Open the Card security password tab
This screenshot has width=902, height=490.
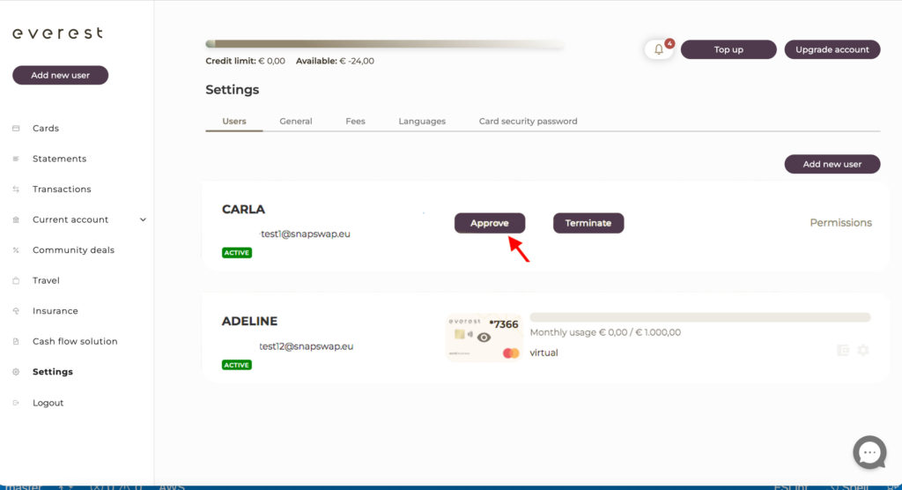click(x=528, y=122)
